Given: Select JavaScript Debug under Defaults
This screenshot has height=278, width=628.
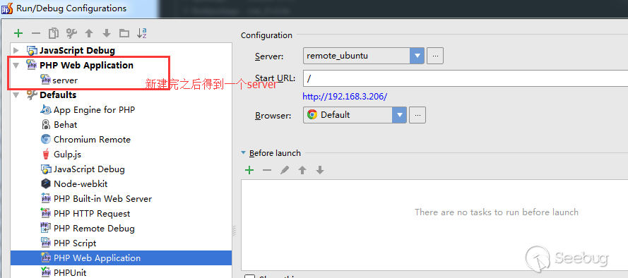Looking at the screenshot, I should pos(83,169).
